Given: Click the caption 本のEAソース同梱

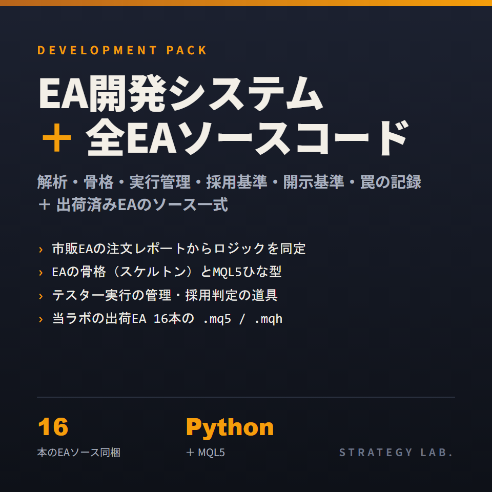Looking at the screenshot, I should tap(79, 453).
